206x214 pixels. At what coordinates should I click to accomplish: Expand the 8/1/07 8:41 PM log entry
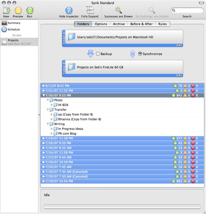44,86
